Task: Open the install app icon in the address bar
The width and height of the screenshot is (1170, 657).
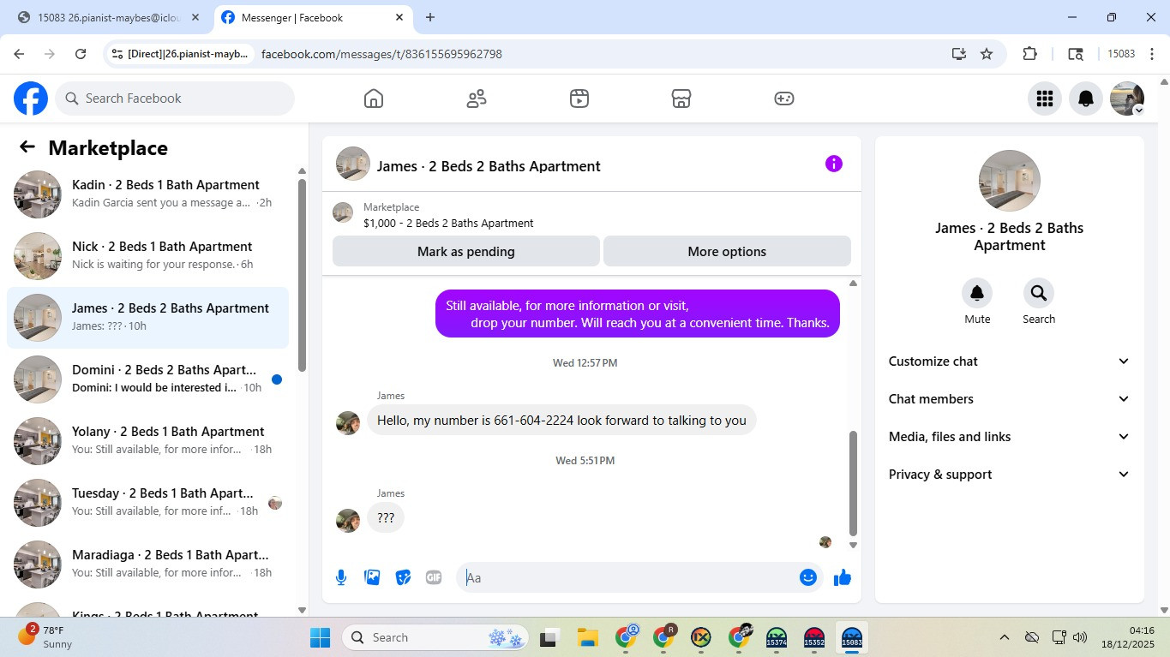Action: tap(959, 54)
